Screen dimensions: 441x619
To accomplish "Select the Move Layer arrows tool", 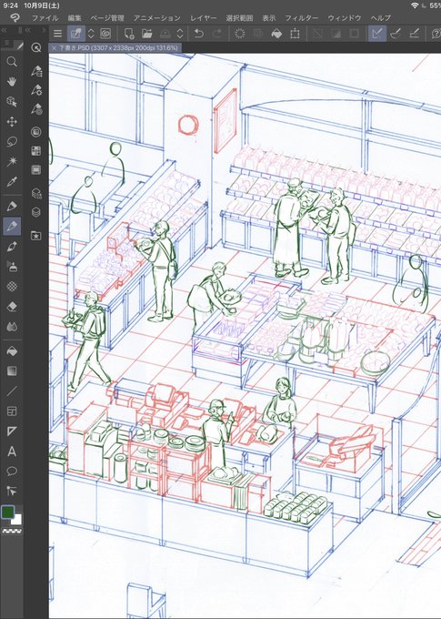I will click(x=12, y=122).
